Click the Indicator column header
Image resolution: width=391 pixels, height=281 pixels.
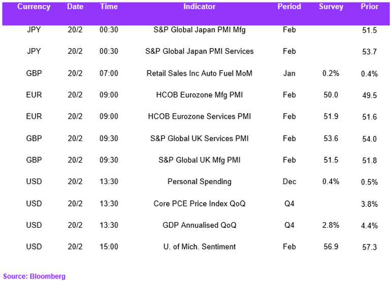(x=199, y=7)
